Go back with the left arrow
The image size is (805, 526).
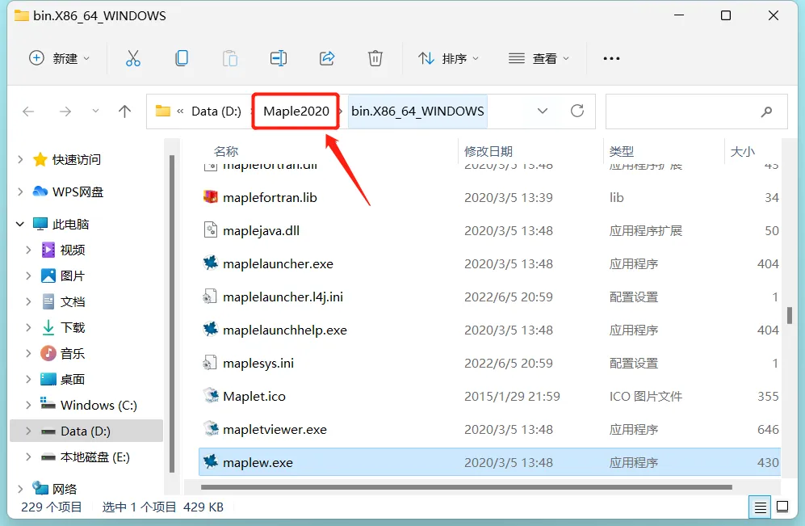pyautogui.click(x=28, y=112)
